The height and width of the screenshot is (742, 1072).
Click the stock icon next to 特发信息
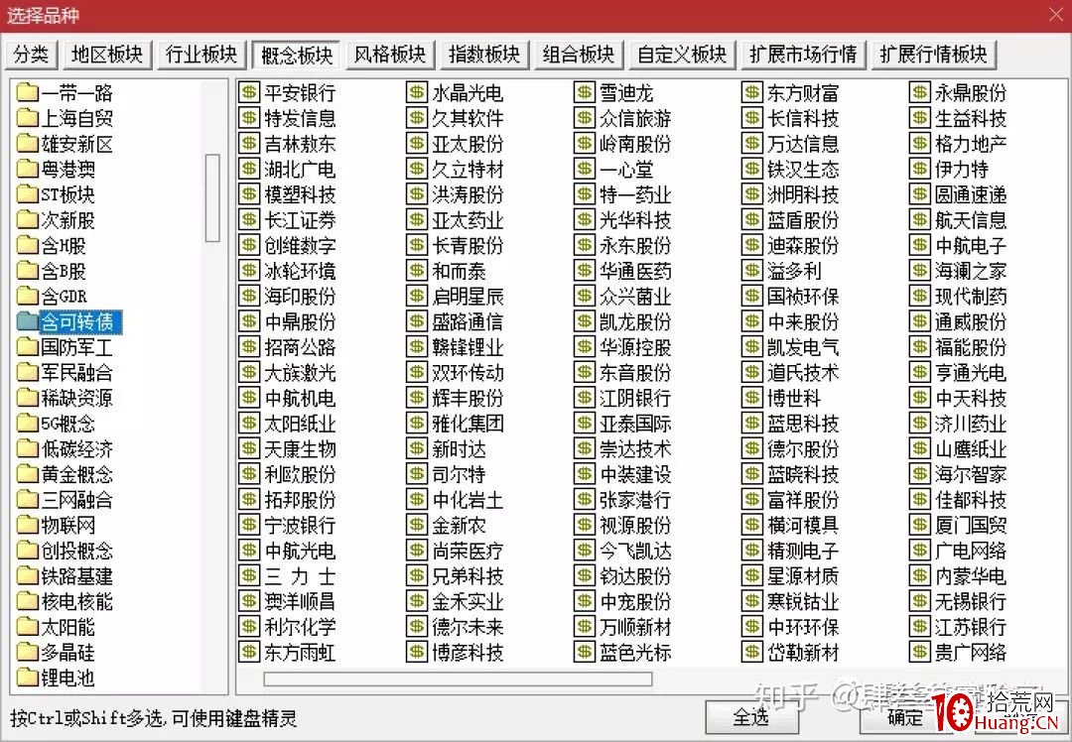click(249, 118)
